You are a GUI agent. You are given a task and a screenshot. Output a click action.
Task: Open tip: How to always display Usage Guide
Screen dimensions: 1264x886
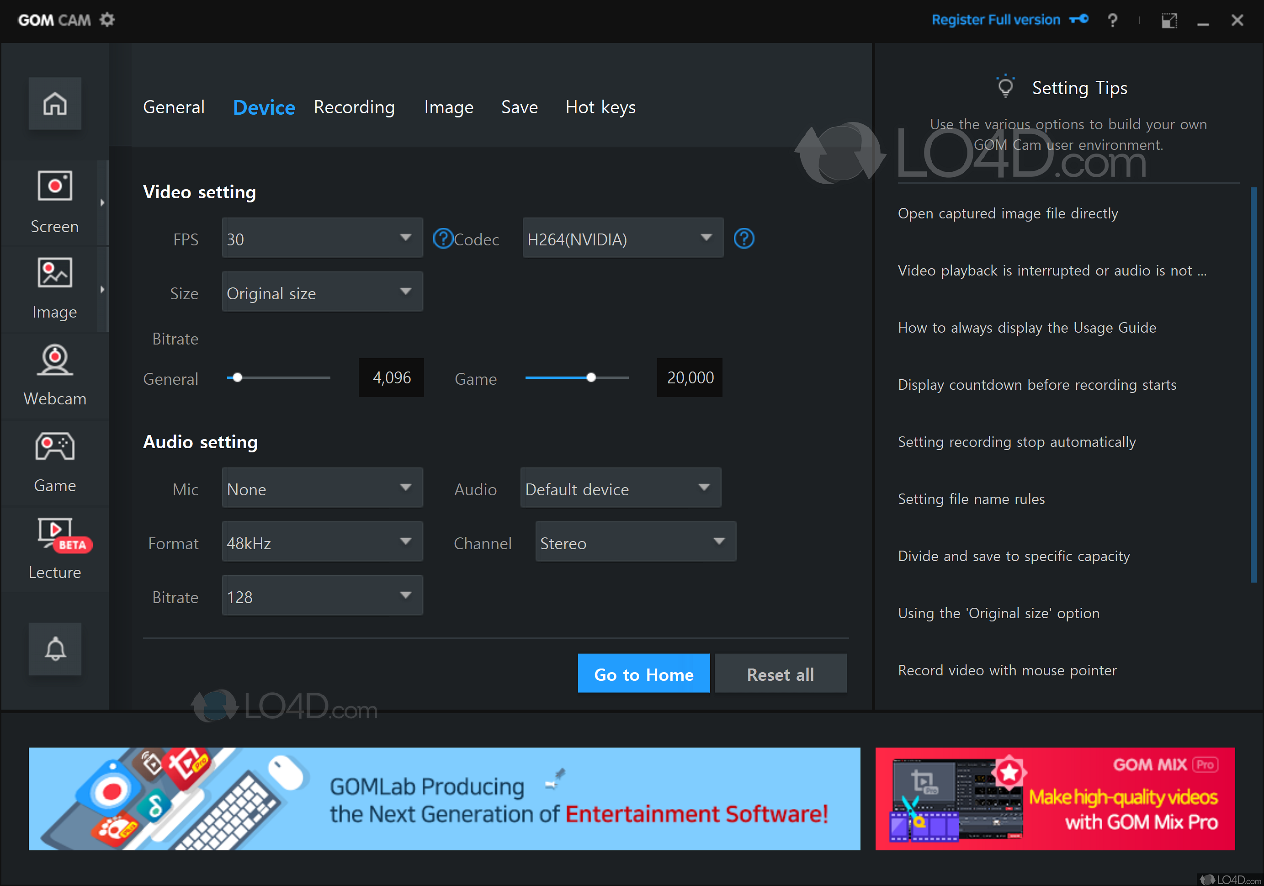pyautogui.click(x=1027, y=328)
